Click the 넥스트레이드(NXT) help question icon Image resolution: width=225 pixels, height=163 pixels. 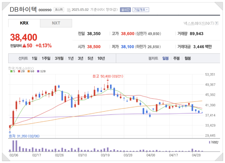(x=217, y=23)
